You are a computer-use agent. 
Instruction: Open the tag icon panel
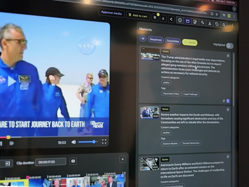click(x=217, y=24)
